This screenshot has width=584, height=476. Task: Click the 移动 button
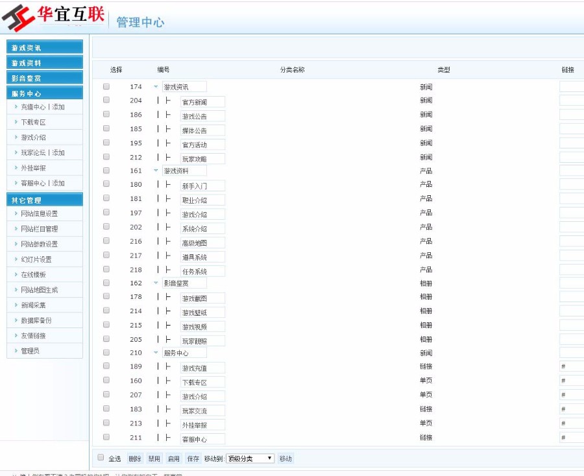pyautogui.click(x=286, y=458)
